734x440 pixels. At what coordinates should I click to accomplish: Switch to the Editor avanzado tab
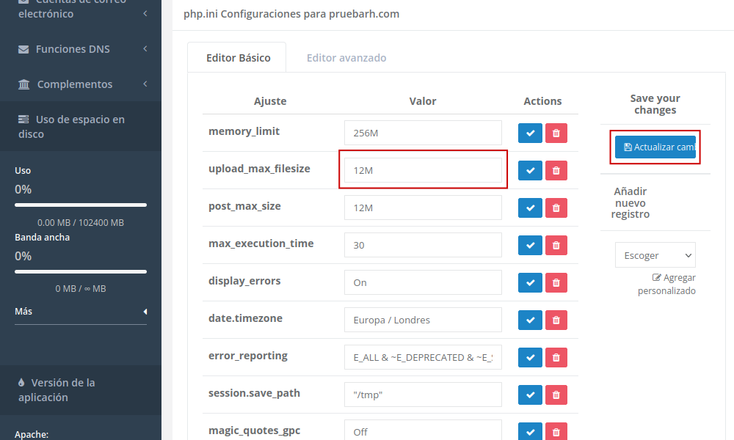346,58
